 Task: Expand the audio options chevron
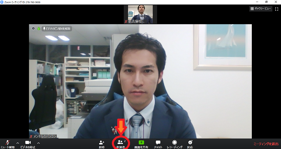tap(18, 143)
